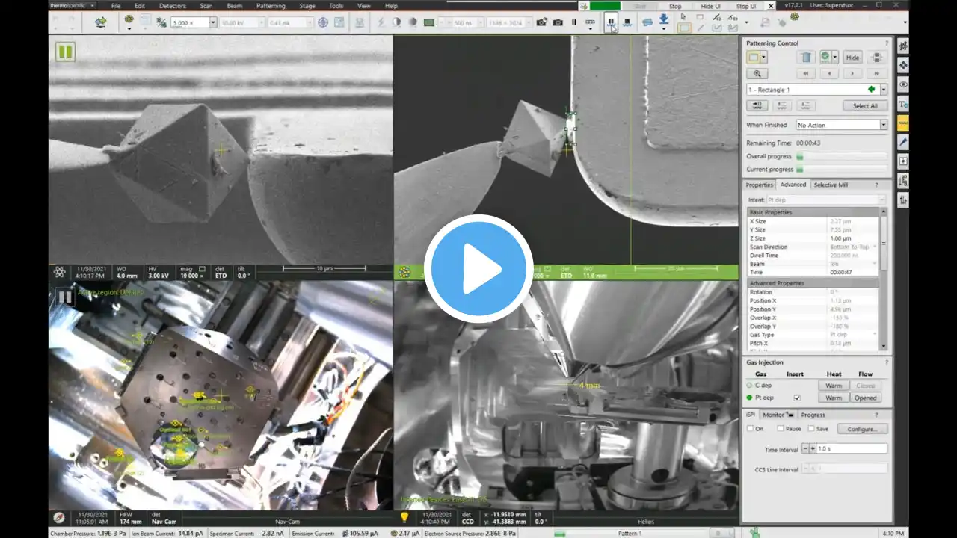The image size is (957, 538).
Task: Click the Scan Direction property row
Action: point(813,247)
